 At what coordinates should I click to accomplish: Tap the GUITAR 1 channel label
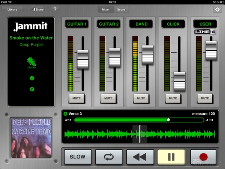tap(77, 24)
